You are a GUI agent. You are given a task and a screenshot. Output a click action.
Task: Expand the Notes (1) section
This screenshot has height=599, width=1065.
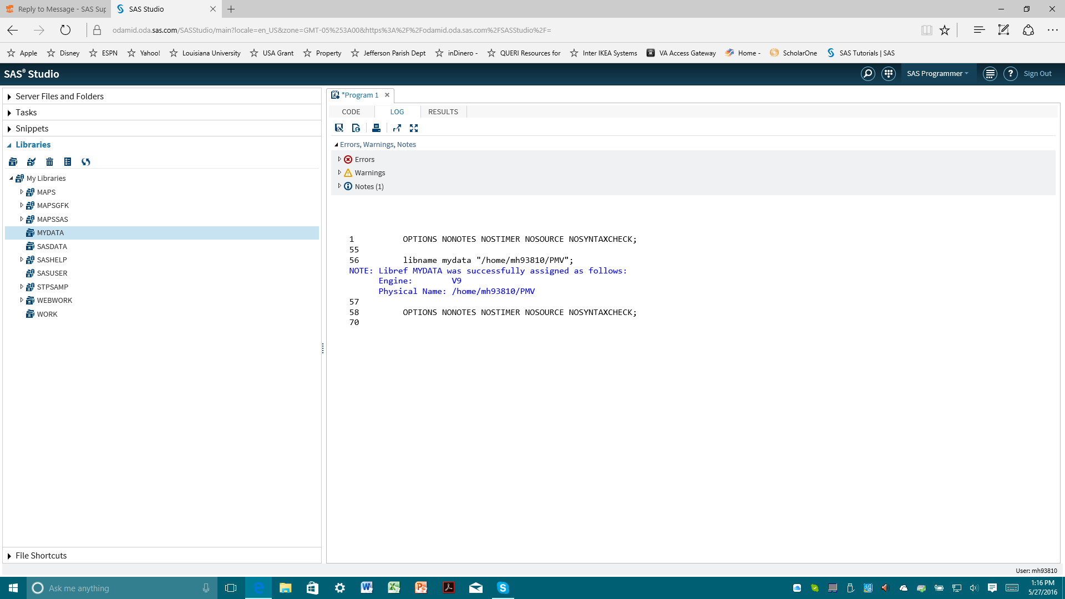[x=339, y=186]
